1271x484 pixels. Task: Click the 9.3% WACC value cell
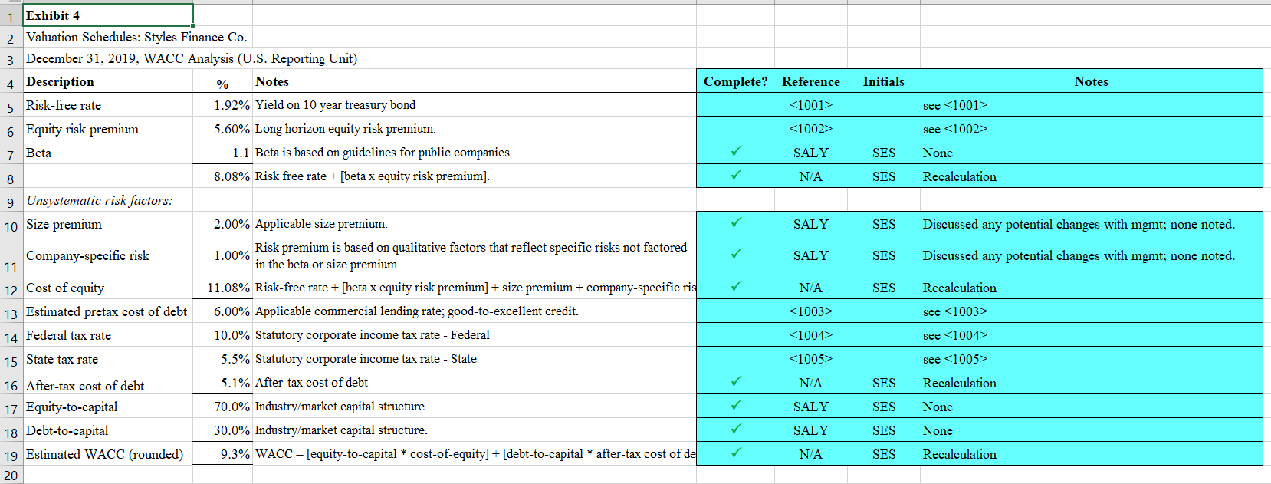222,454
